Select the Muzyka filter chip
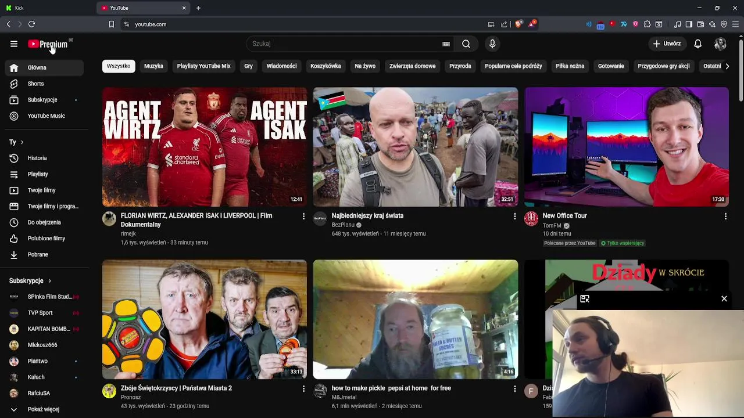Screen dimensions: 744x418 (x=153, y=66)
